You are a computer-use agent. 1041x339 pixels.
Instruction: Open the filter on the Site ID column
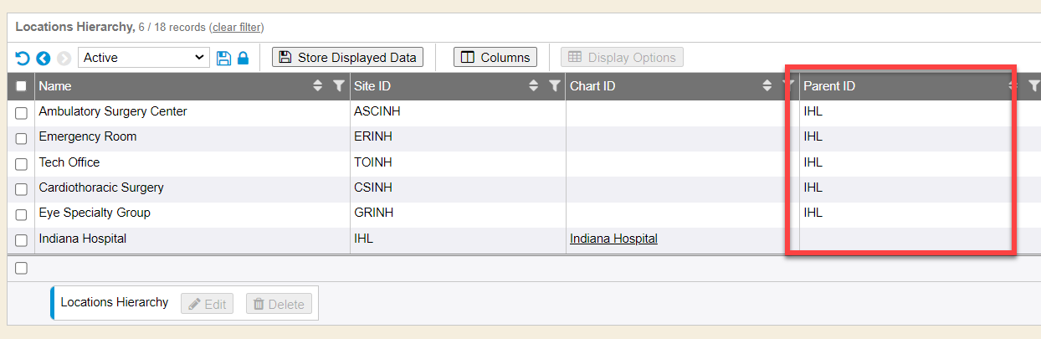click(x=554, y=85)
